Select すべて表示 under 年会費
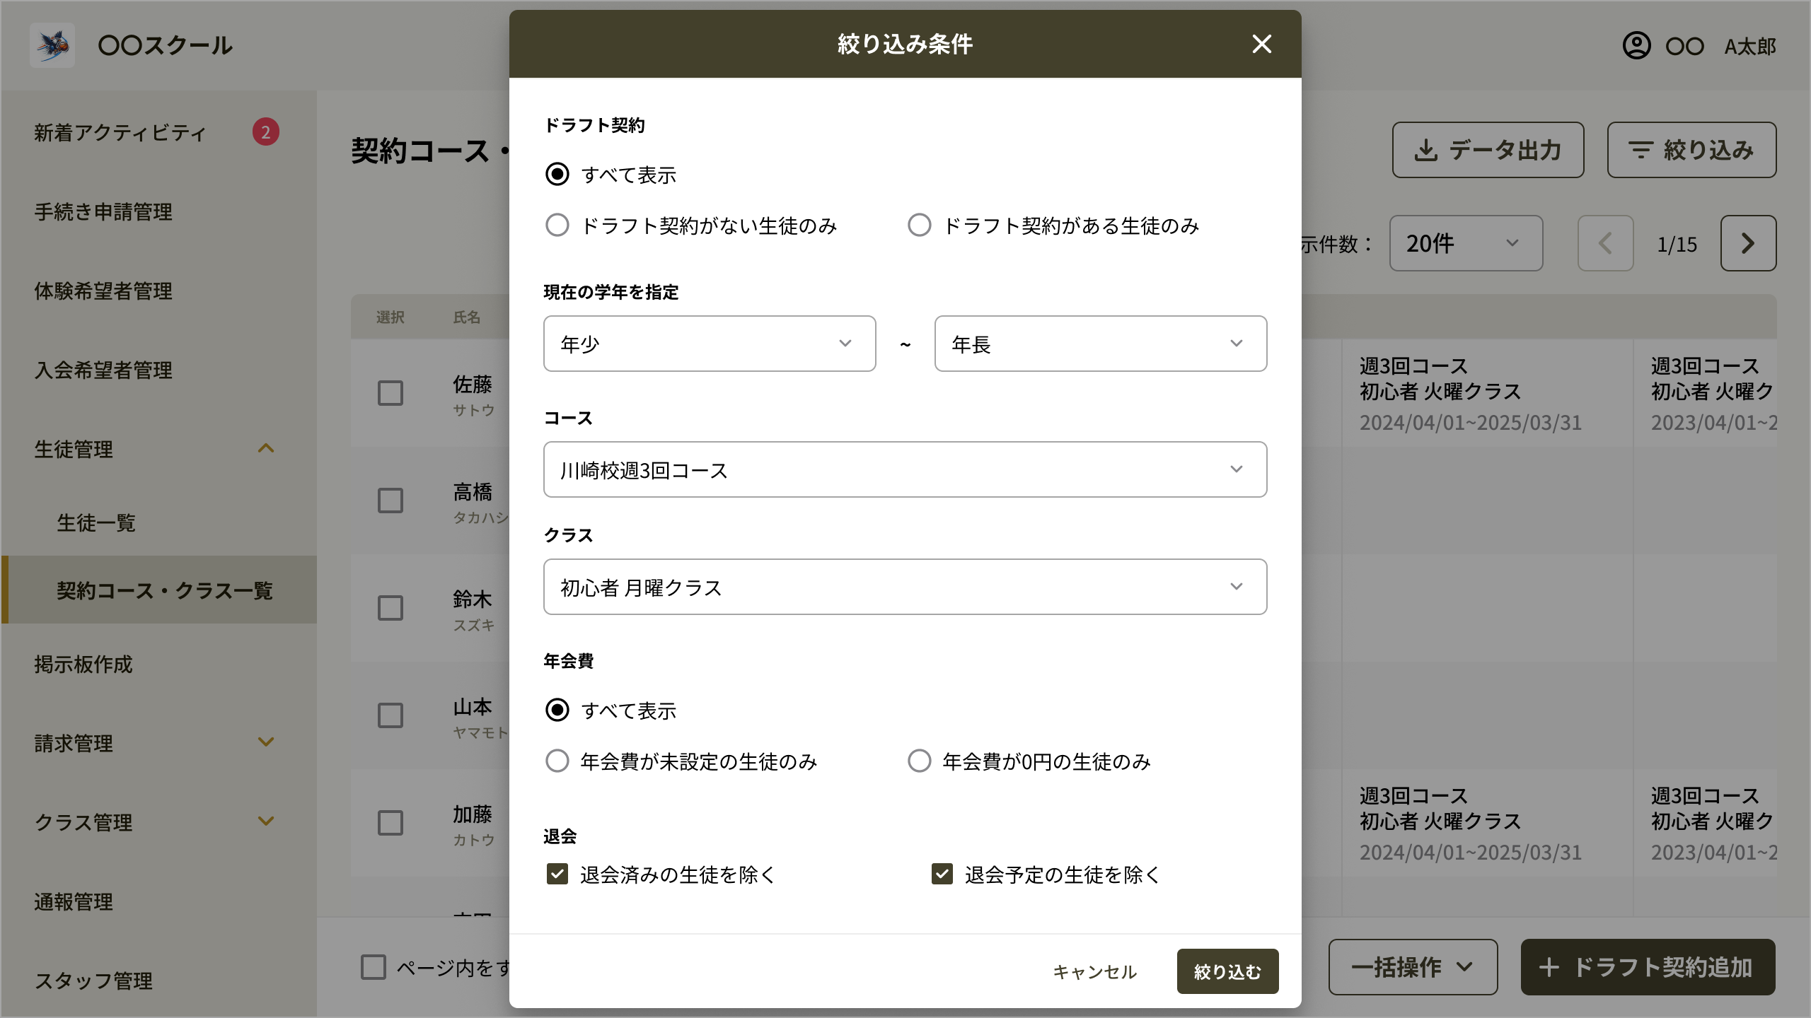The width and height of the screenshot is (1811, 1018). point(557,710)
